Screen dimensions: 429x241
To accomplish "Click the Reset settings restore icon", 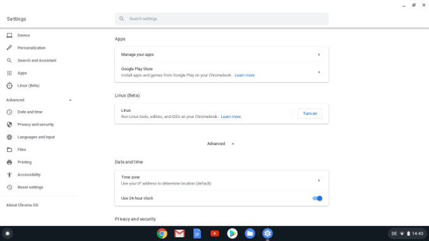I will tap(9, 187).
